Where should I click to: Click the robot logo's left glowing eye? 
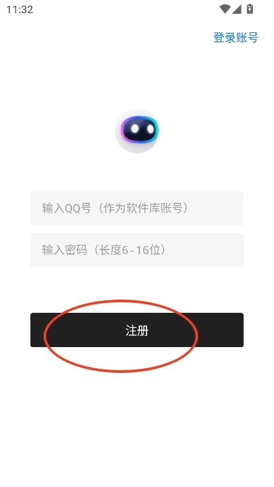(135, 128)
